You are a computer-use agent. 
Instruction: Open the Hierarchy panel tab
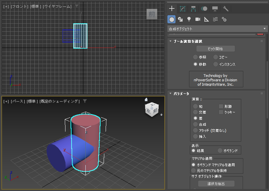[193, 8]
